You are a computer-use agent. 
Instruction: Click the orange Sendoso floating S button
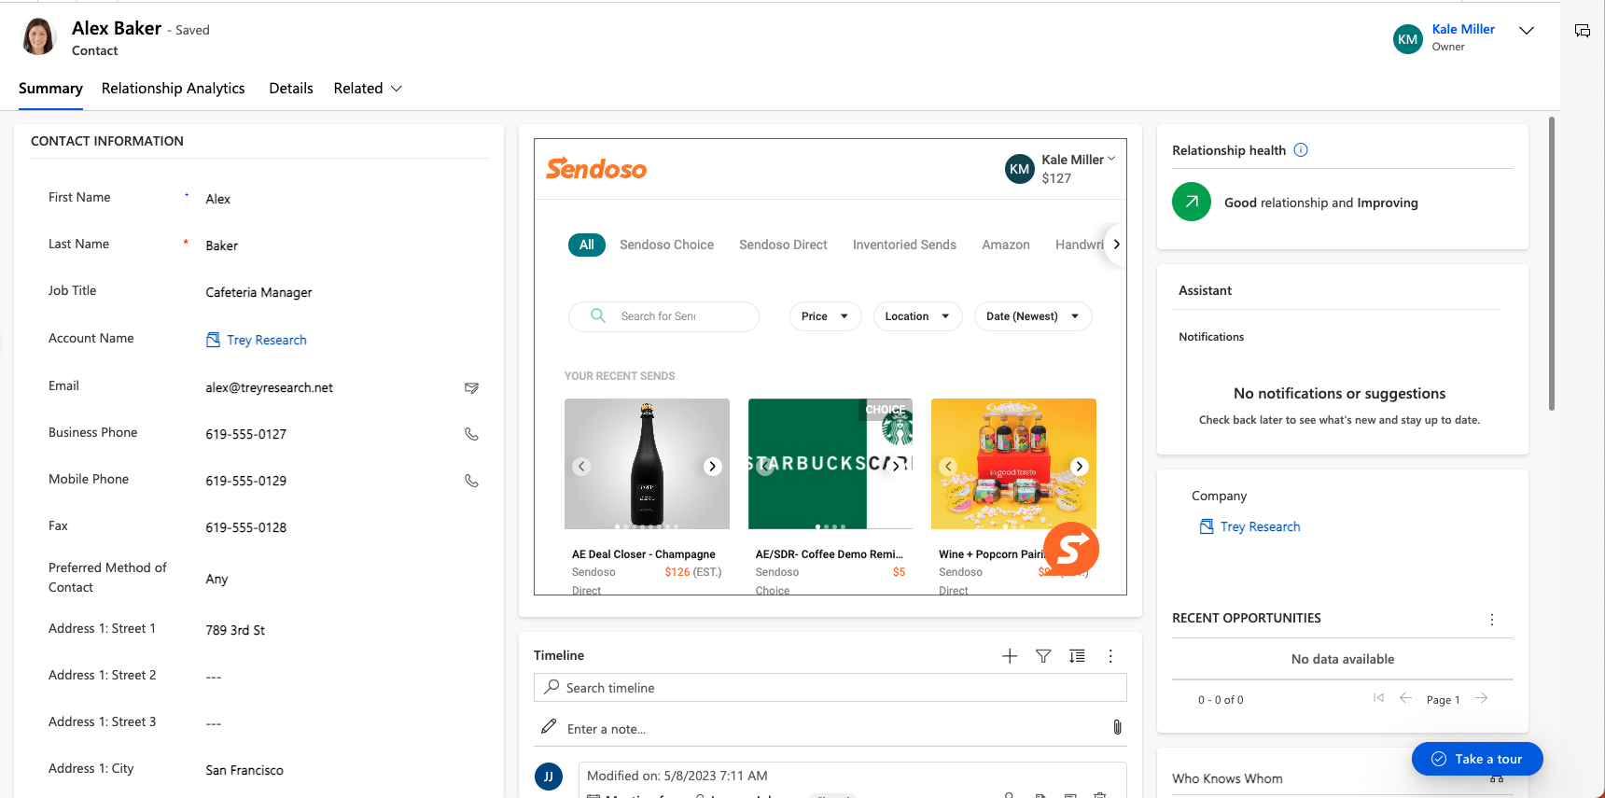click(x=1071, y=549)
